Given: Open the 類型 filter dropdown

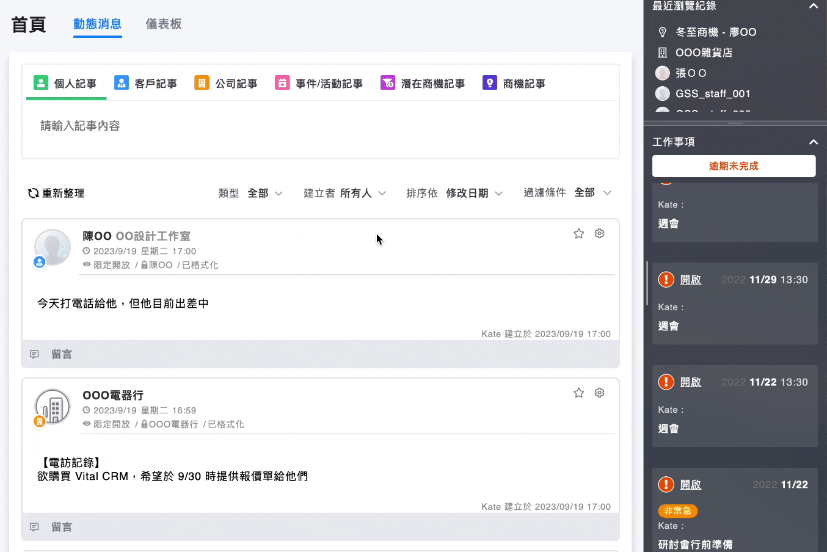Looking at the screenshot, I should tap(263, 192).
